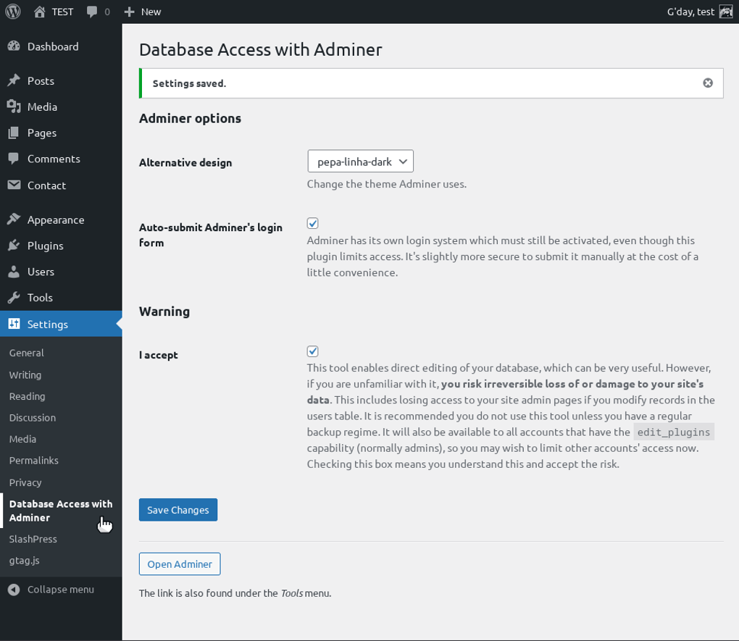Open the New content menu
Screen dimensions: 739x641
point(142,11)
